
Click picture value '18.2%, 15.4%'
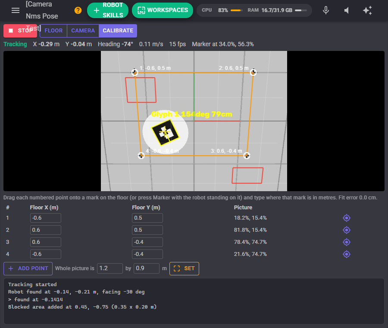pos(250,218)
